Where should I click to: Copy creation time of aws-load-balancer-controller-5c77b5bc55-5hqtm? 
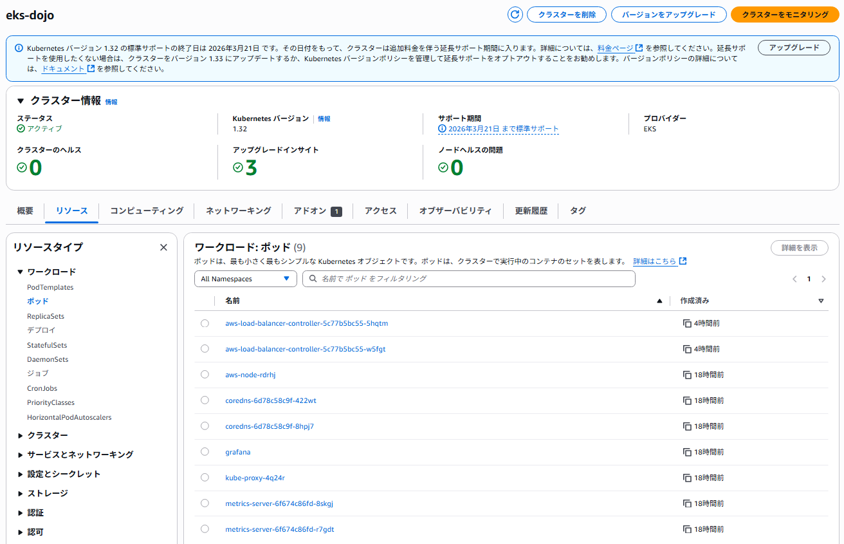point(687,323)
